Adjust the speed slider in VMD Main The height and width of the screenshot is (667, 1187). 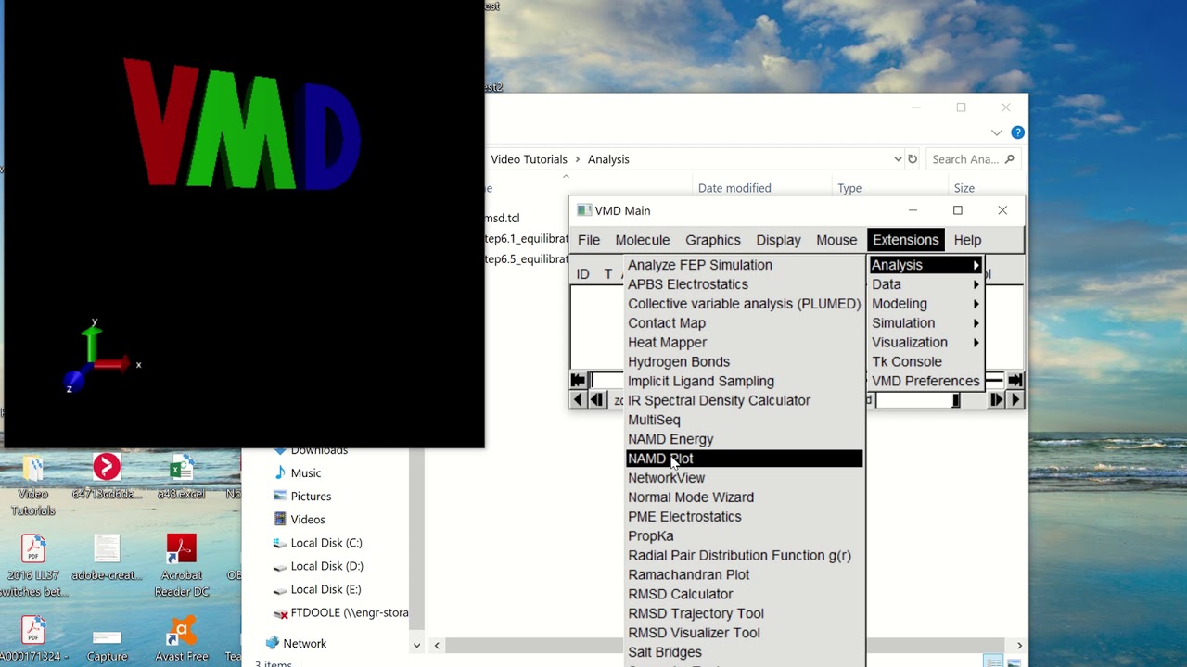point(918,400)
